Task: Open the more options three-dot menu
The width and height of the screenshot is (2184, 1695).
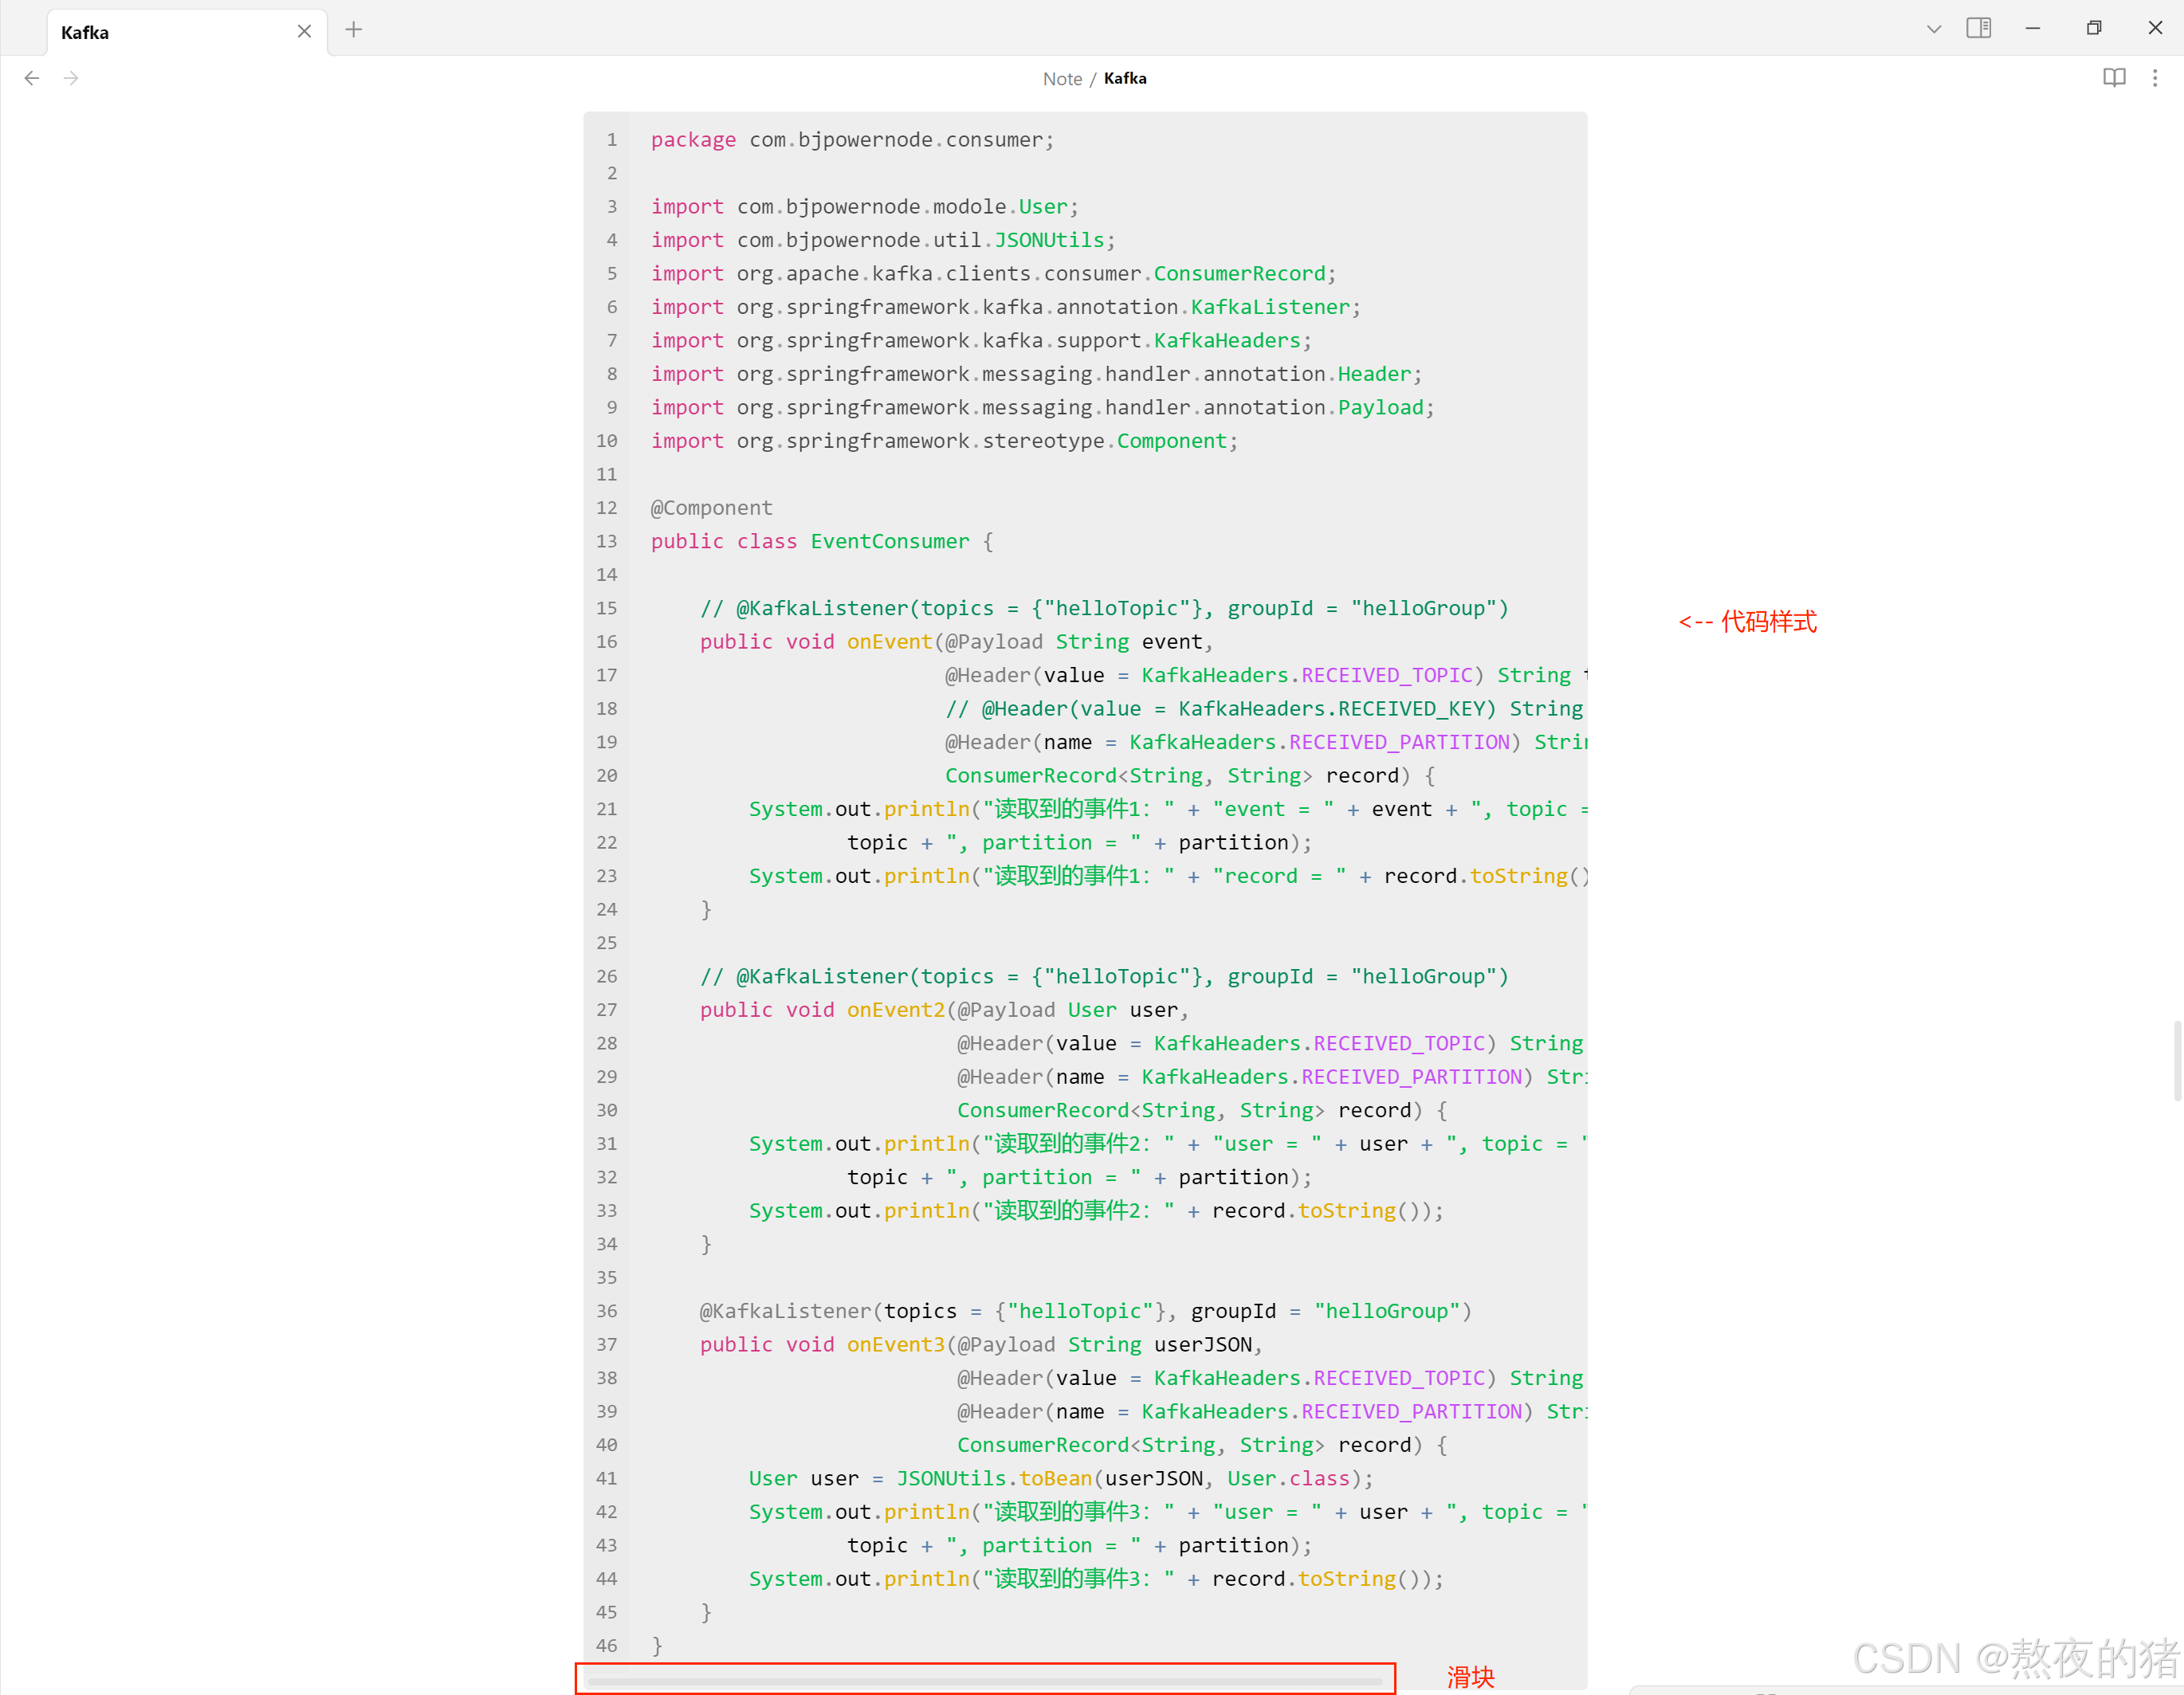Action: click(2155, 78)
